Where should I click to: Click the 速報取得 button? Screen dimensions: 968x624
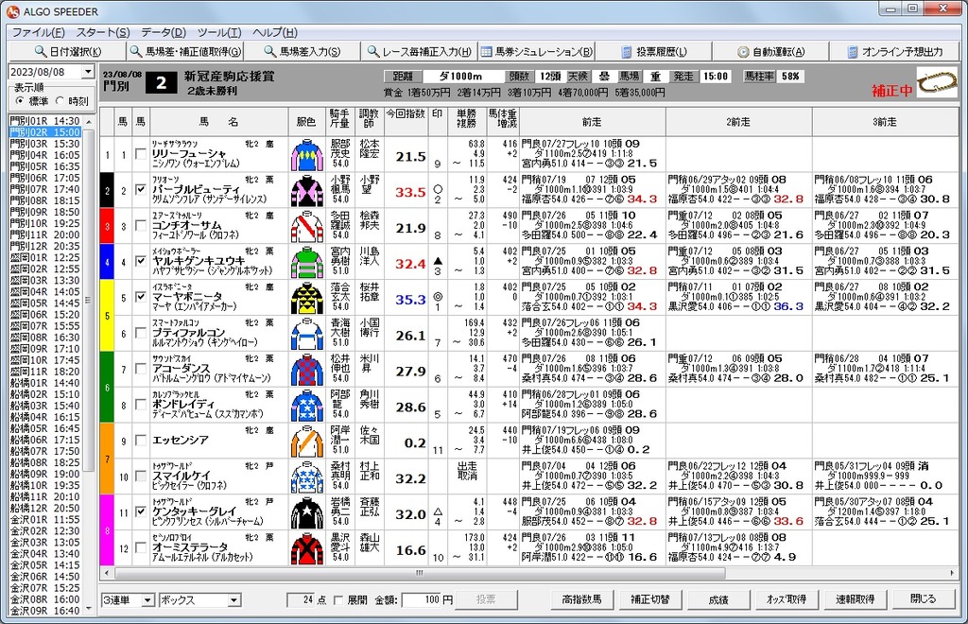[855, 599]
